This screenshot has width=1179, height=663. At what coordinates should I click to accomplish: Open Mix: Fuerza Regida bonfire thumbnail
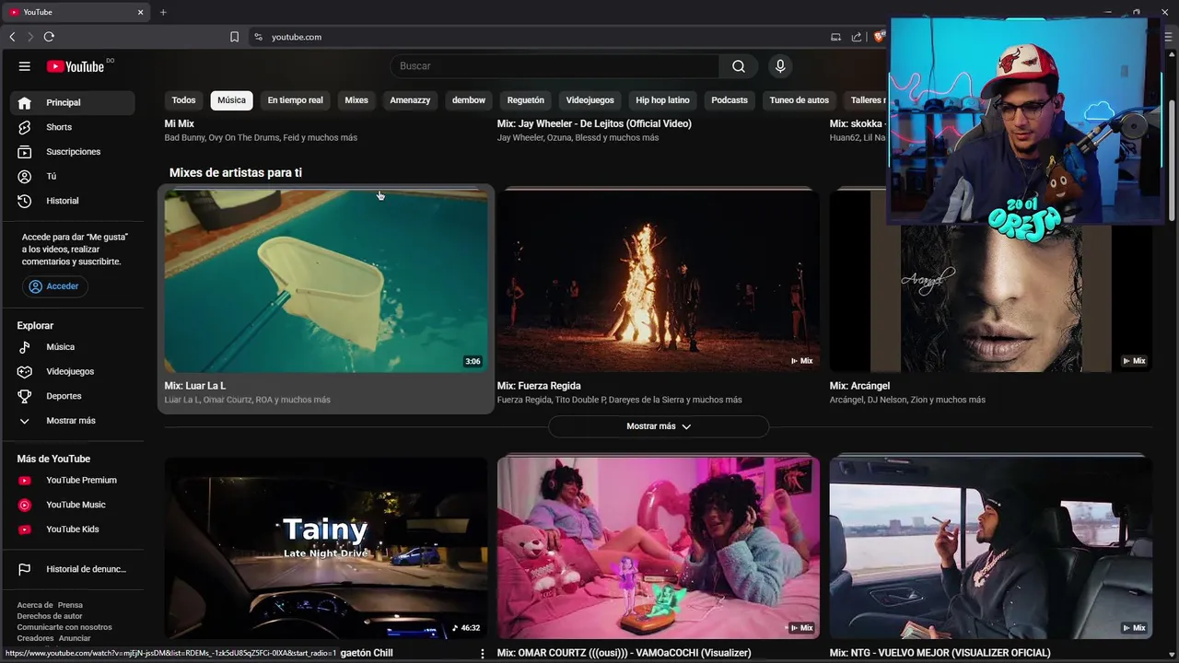[x=659, y=281]
